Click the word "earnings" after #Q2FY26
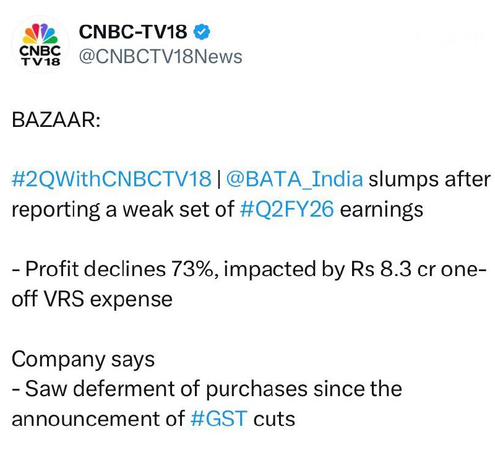The image size is (495, 450). 382,209
